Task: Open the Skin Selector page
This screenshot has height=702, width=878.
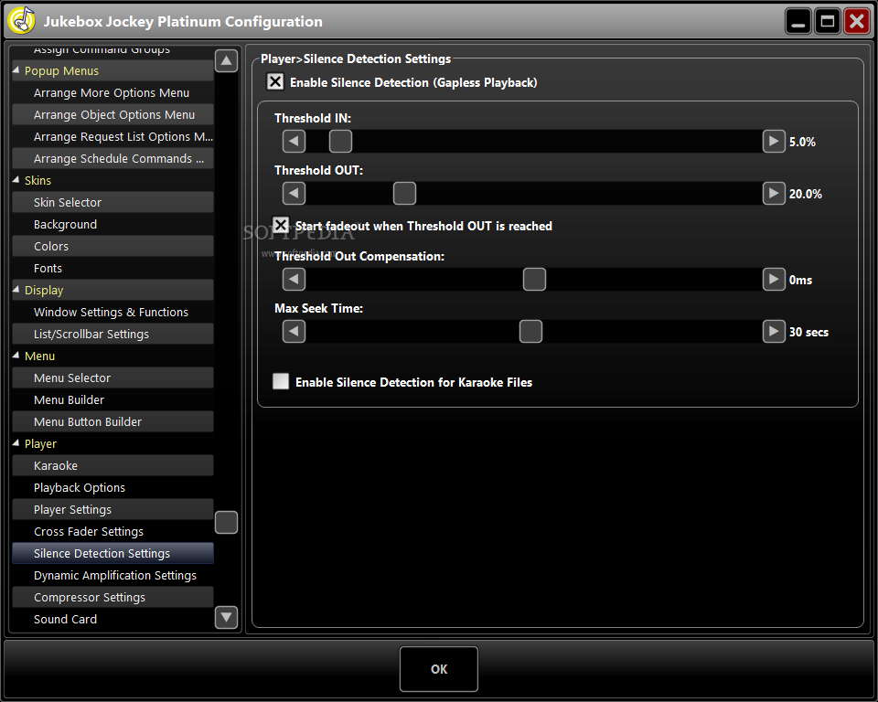Action: [x=112, y=202]
